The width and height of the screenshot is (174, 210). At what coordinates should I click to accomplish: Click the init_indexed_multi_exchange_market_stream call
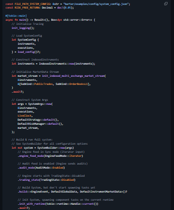73,76
